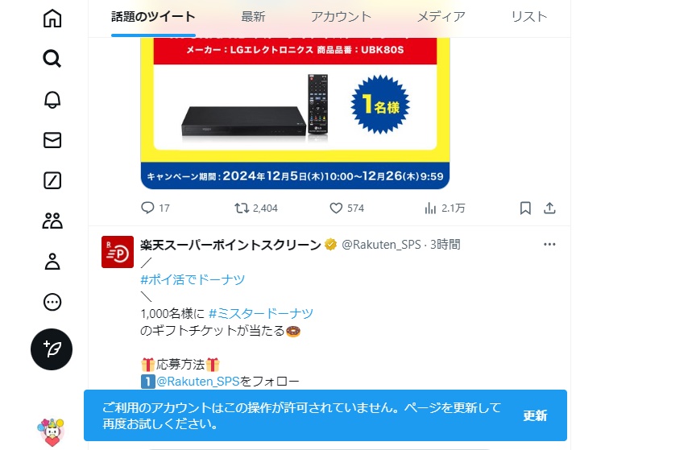Open the profile person icon
The height and width of the screenshot is (450, 692).
click(52, 262)
